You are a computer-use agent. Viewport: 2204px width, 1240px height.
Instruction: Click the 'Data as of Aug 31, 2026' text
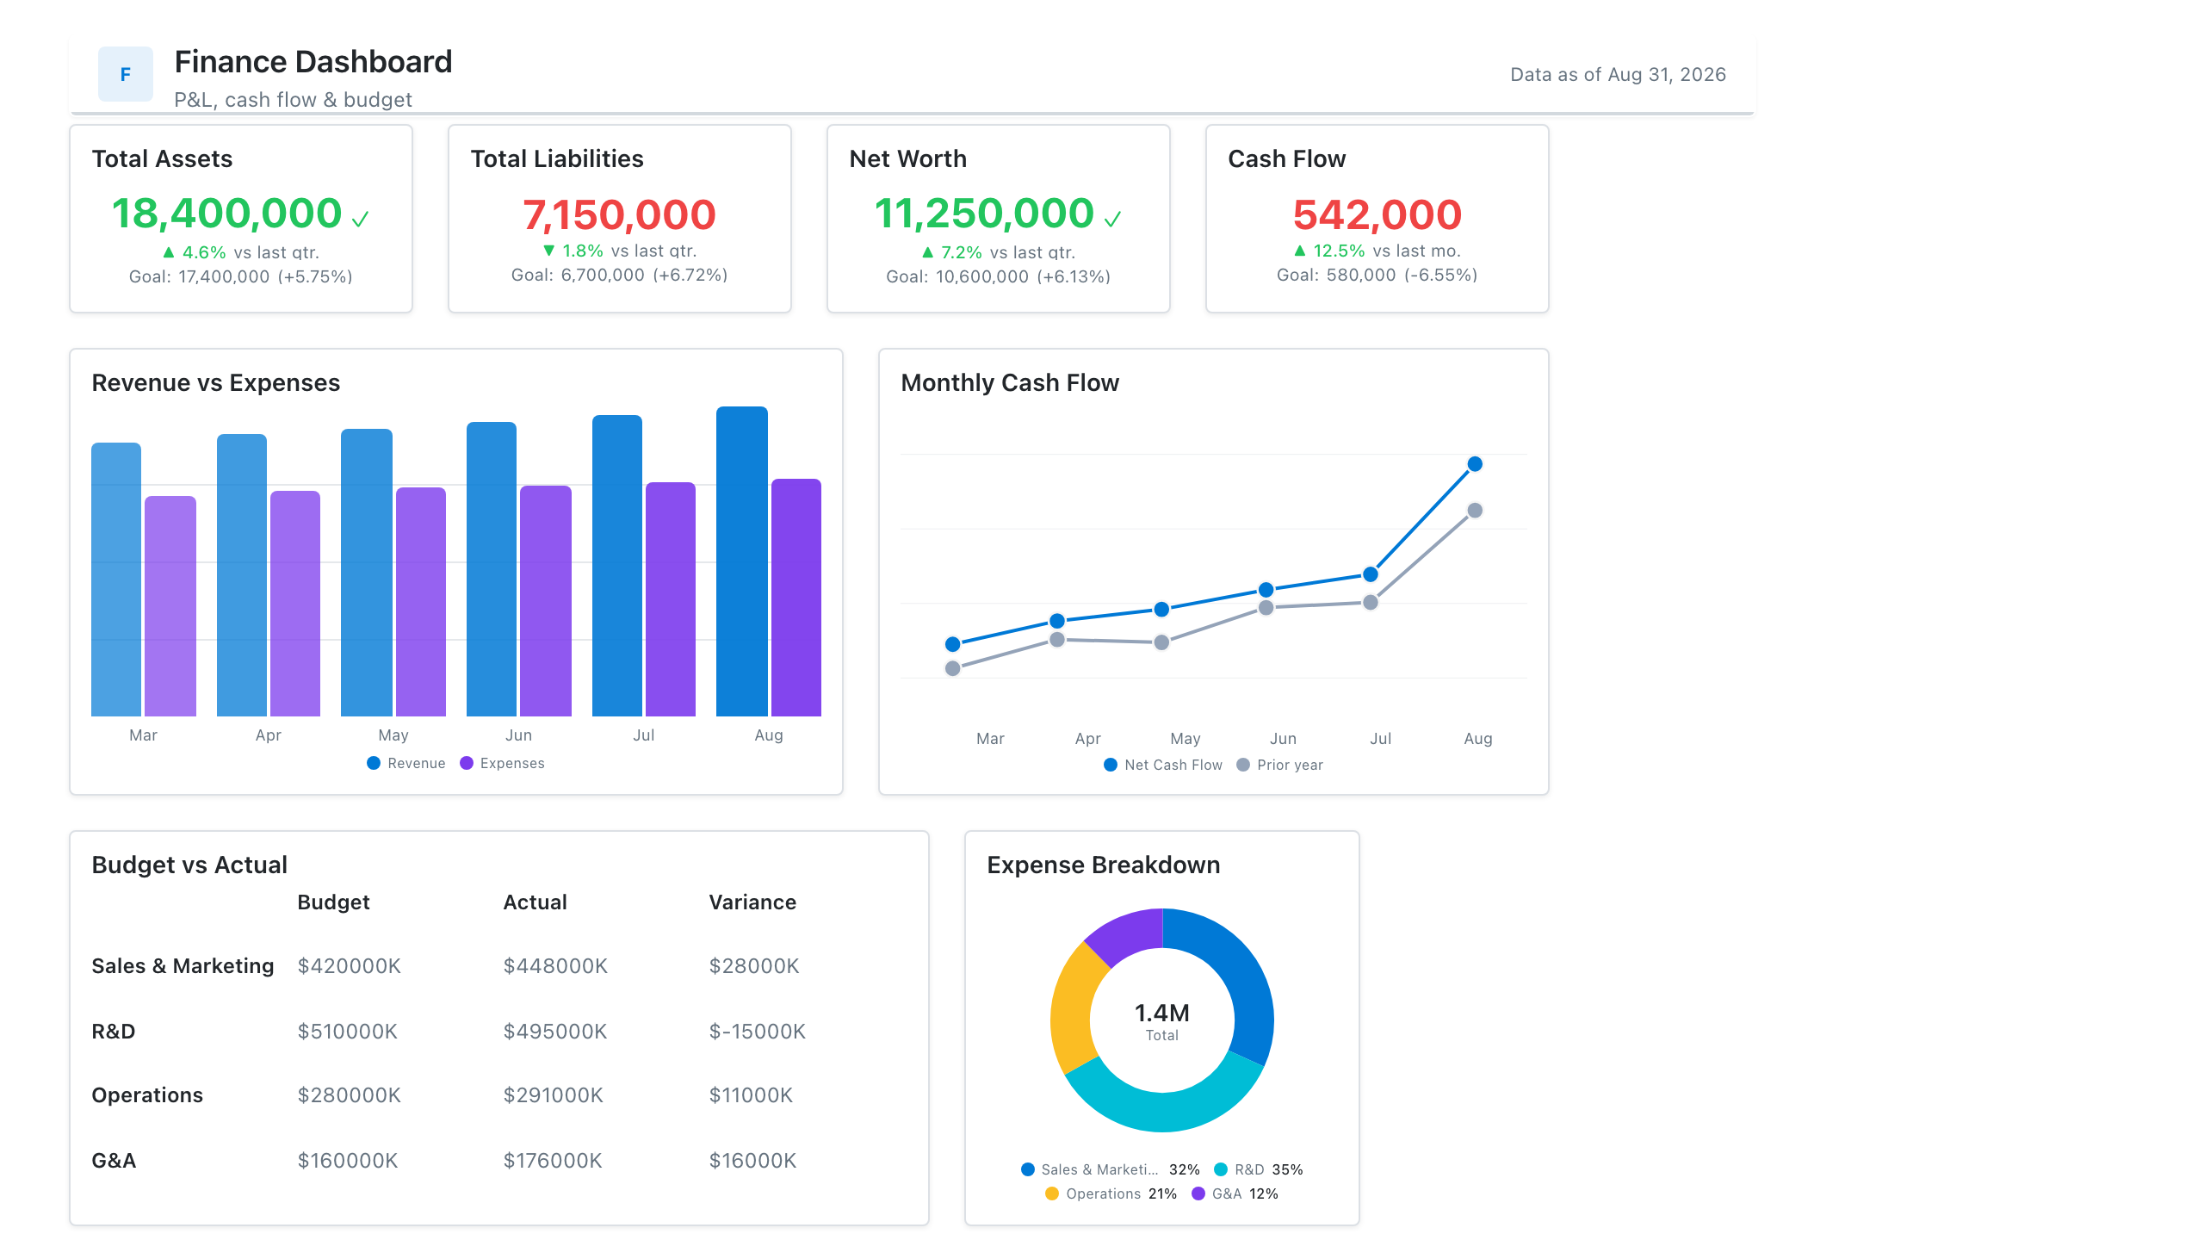tap(1618, 75)
